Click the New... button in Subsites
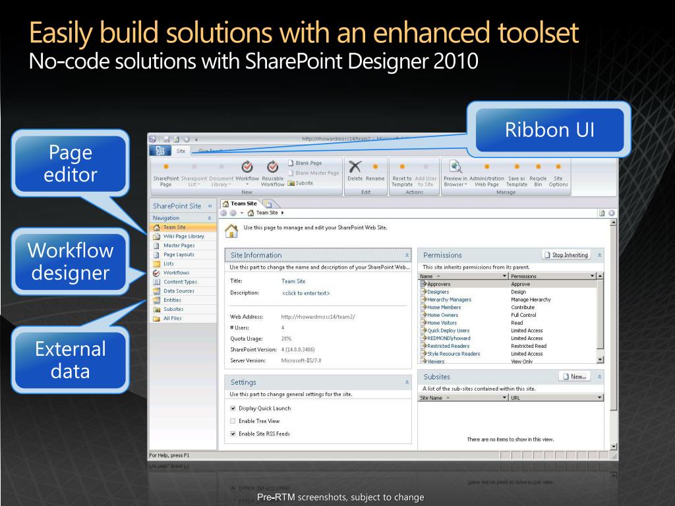This screenshot has width=675, height=506. click(575, 376)
